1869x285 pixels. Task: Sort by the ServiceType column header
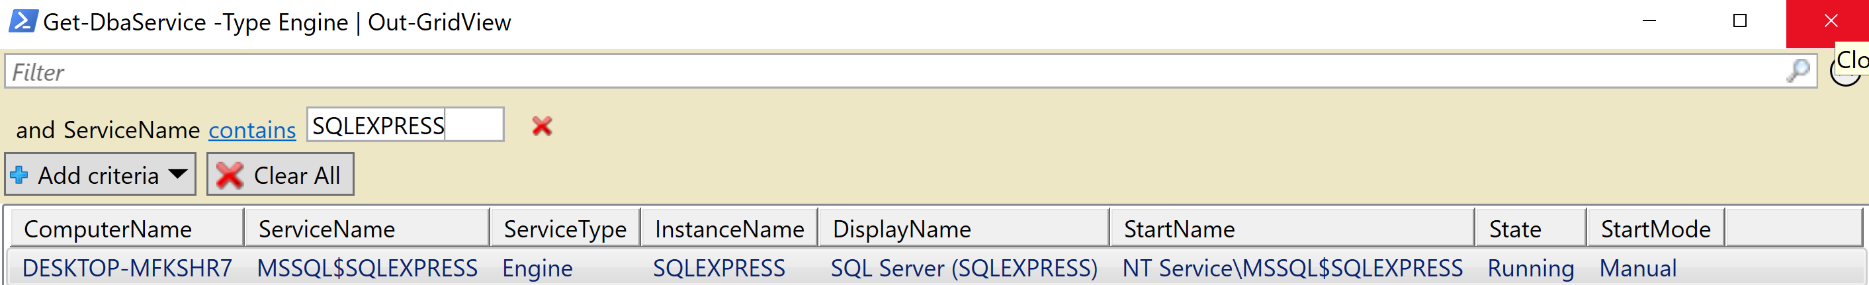[x=564, y=229]
